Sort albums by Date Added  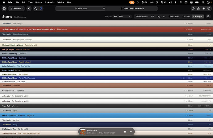pyautogui.click(x=174, y=17)
